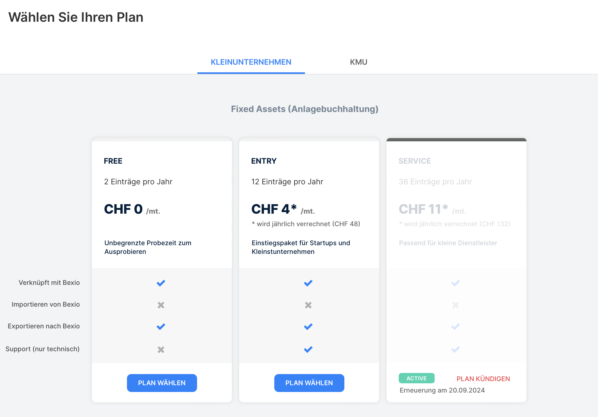Click FREE plan's Support cross icon
Screen dimensions: 598x417
pyautogui.click(x=161, y=350)
